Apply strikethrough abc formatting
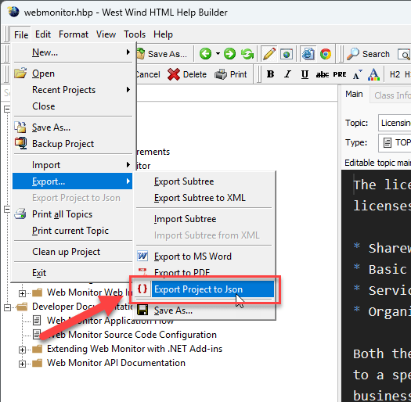Viewport: 411px width, 402px height. coord(322,74)
